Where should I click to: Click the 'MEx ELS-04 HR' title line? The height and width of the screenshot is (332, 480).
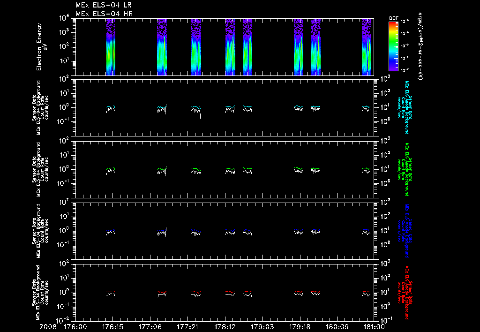(104, 14)
